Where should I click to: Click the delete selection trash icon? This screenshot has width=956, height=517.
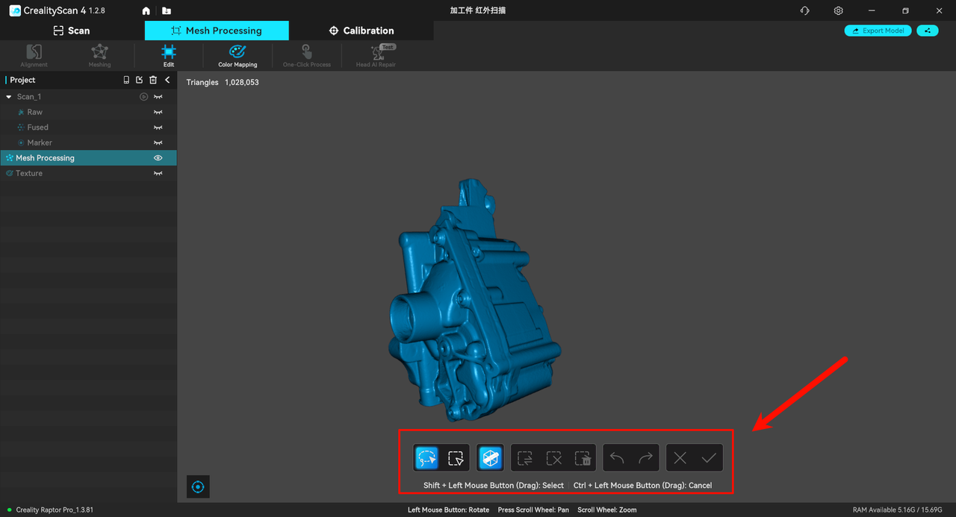pos(583,458)
